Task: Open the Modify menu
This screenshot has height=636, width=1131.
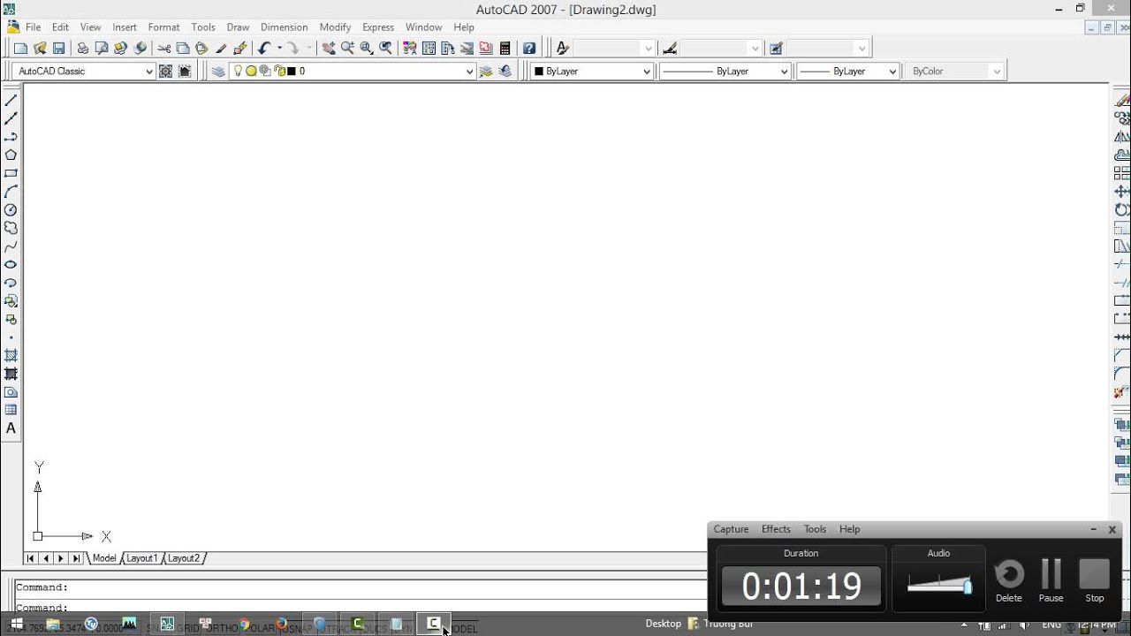Action: 335,27
